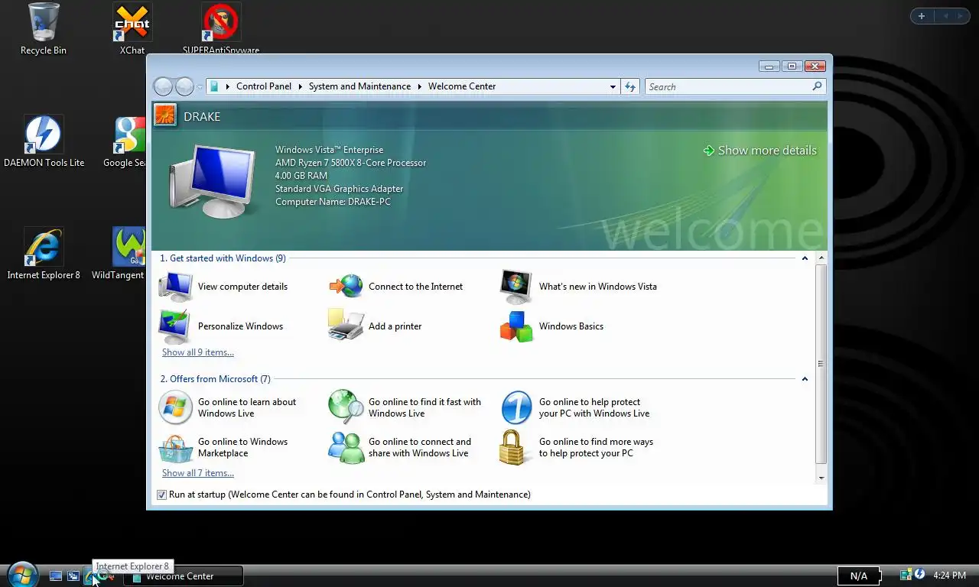Select the Add a printer icon
The image size is (979, 587).
pyautogui.click(x=346, y=325)
